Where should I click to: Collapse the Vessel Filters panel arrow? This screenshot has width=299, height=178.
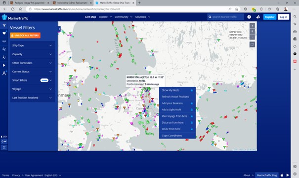pyautogui.click(x=59, y=29)
